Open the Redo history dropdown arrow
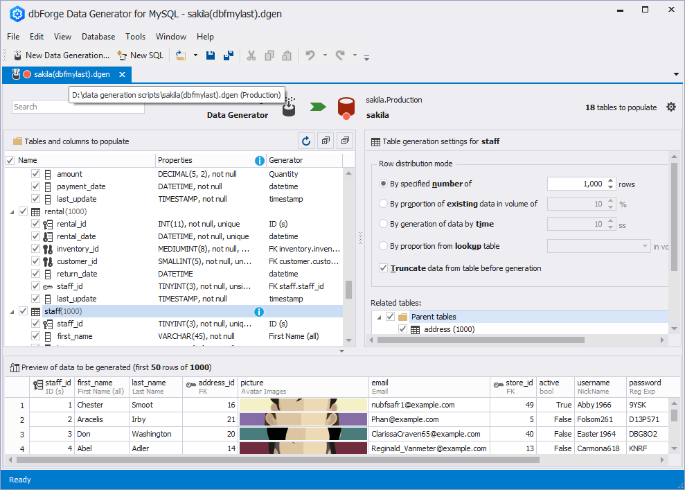The height and width of the screenshot is (490, 685). (355, 55)
